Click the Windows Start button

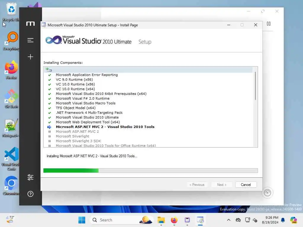point(82,220)
